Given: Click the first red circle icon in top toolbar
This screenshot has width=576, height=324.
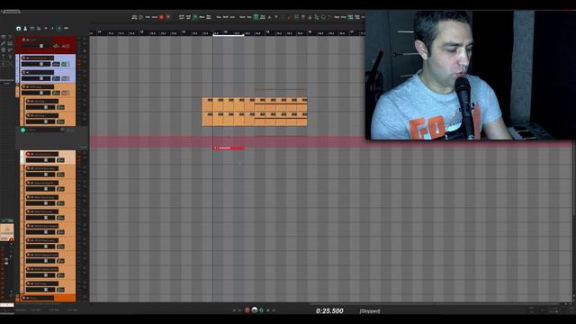Looking at the screenshot, I should pos(161,17).
